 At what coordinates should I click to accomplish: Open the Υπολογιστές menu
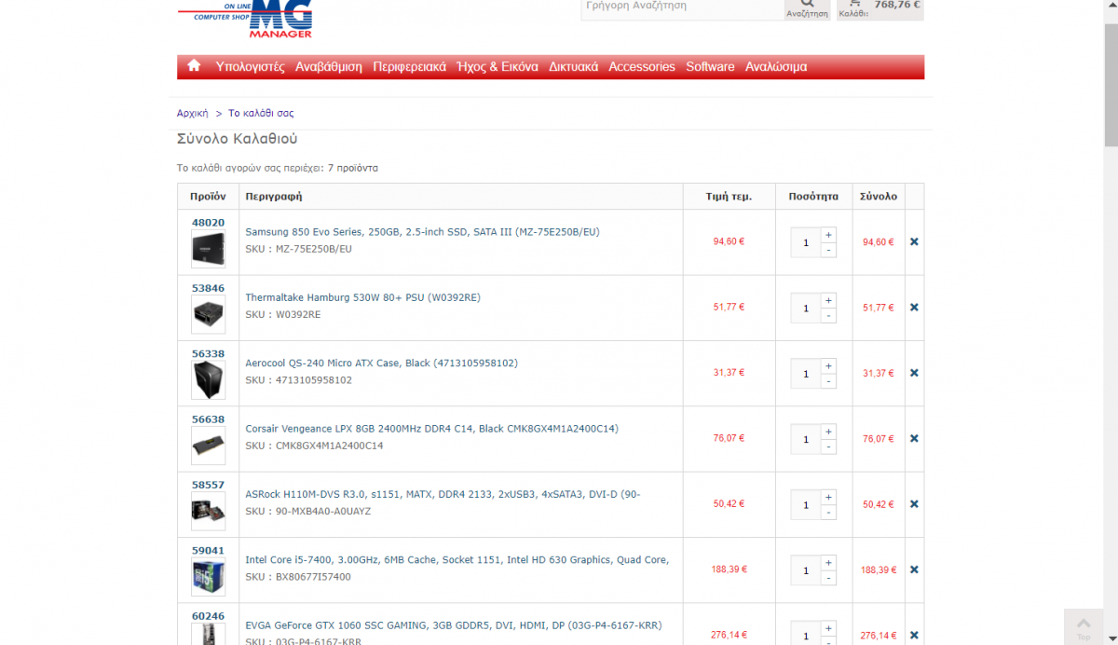click(250, 67)
